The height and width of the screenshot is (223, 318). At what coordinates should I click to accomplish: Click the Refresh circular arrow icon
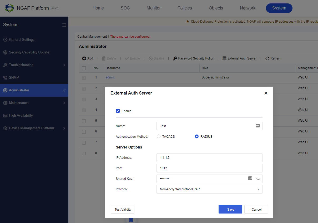click(267, 58)
